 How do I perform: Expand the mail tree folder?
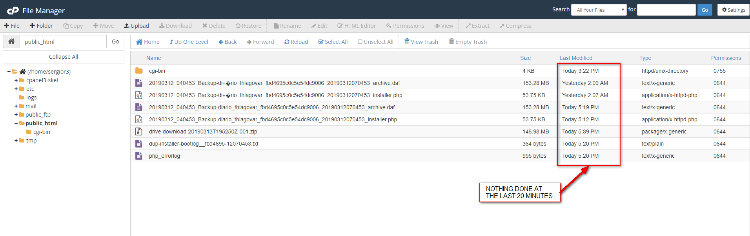(16, 106)
